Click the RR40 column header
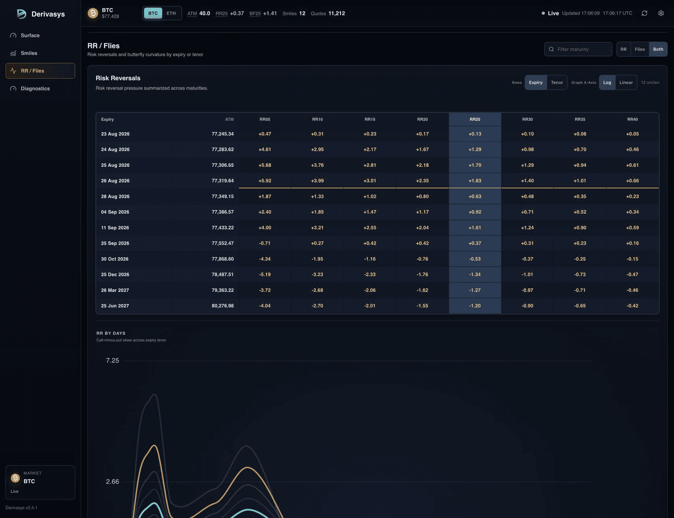 coord(632,119)
